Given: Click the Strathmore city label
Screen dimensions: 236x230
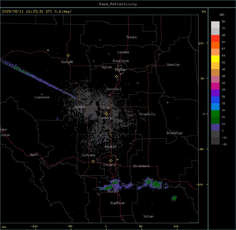Looking at the screenshot, I should (x=141, y=166).
